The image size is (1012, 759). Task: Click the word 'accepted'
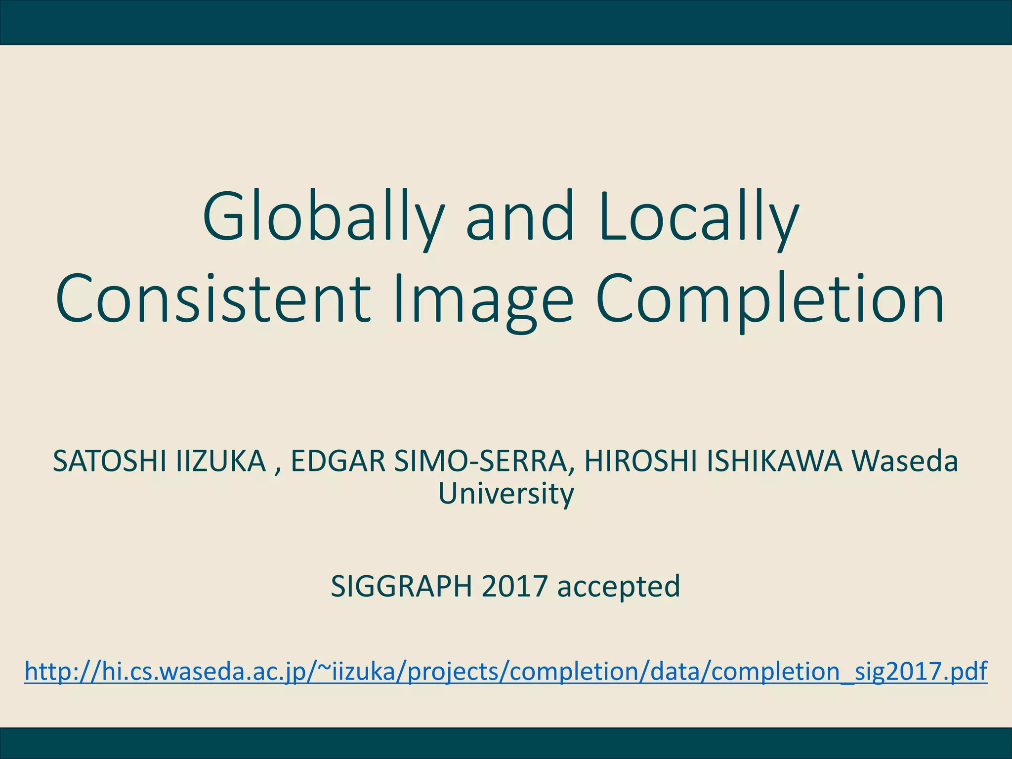[619, 586]
